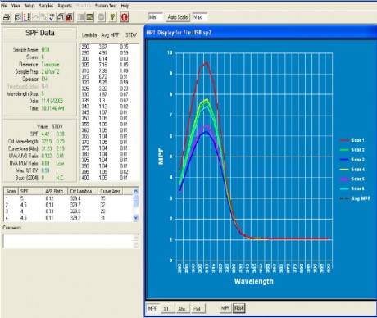Click into the Comments text box
Viewport: 377px width, 318px height.
point(71,241)
